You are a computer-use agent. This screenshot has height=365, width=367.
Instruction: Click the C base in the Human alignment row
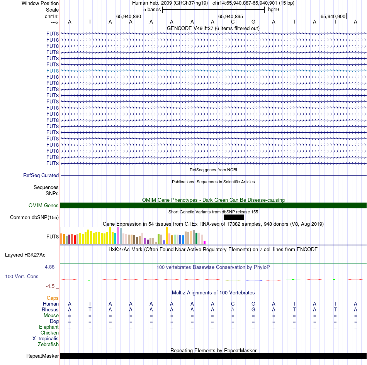(233, 304)
